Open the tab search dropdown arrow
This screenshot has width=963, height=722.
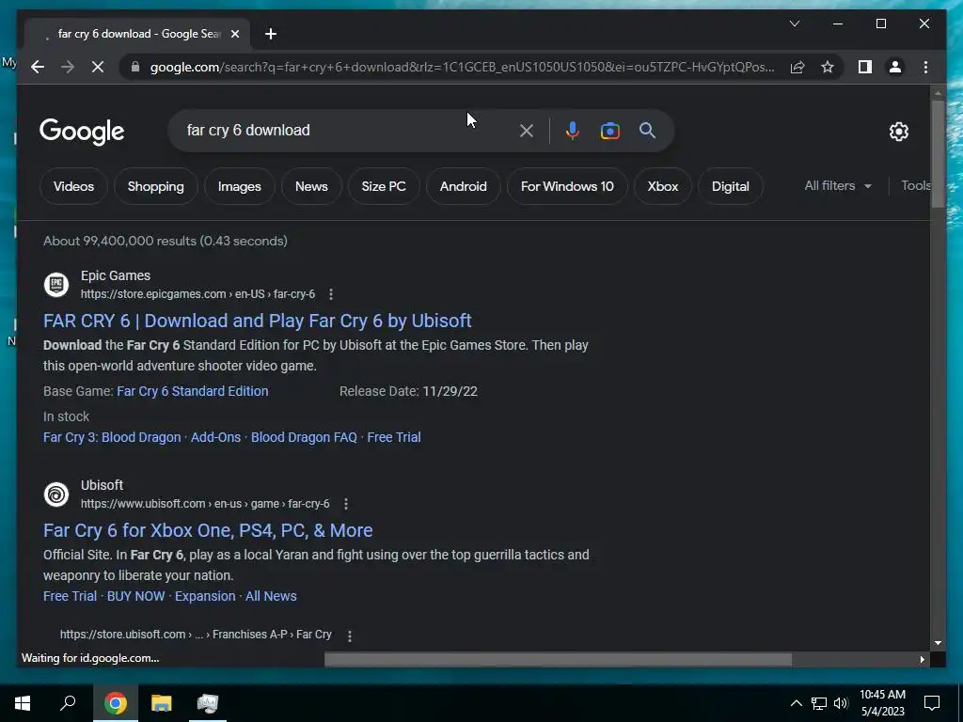pos(794,24)
